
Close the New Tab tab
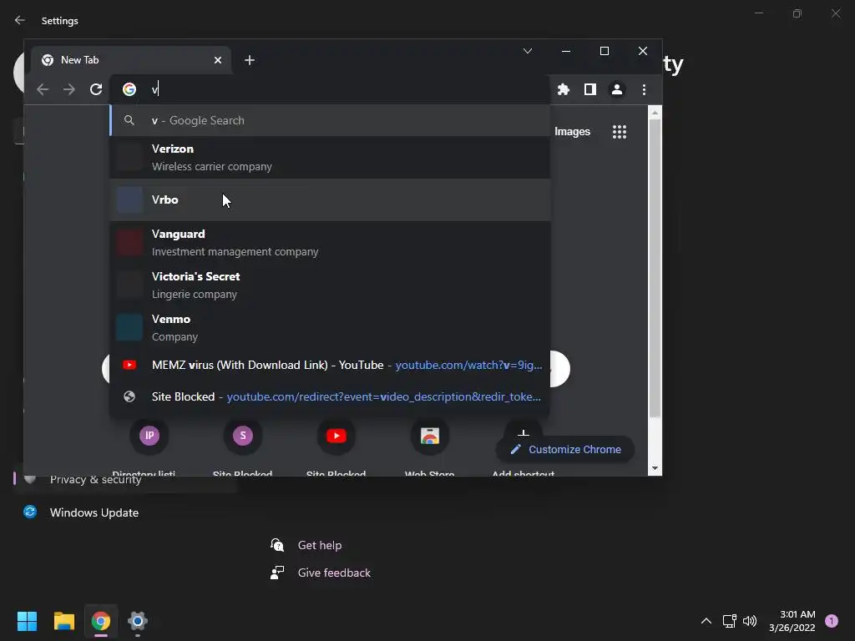coord(218,60)
